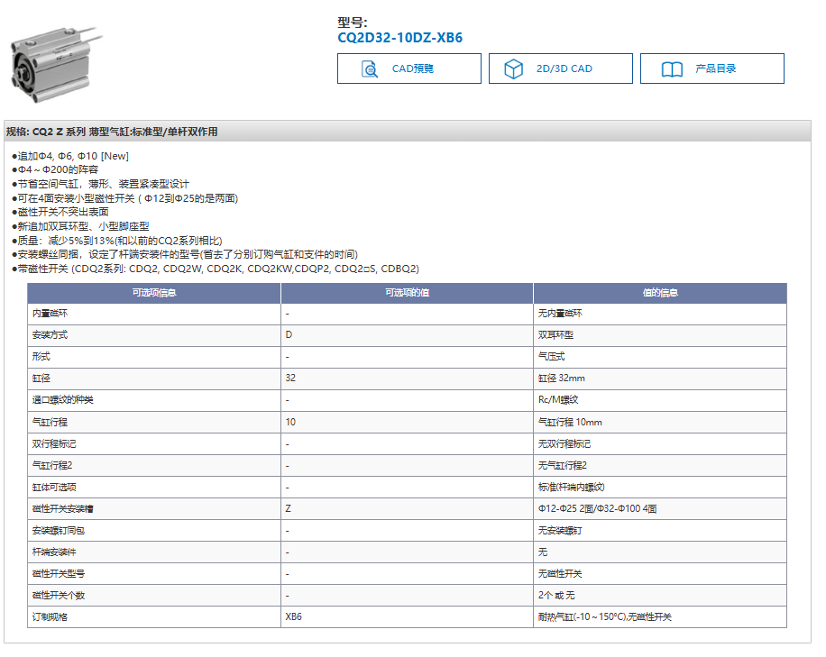Click the XB6 value in 订制规格 row
The width and height of the screenshot is (826, 657).
pos(294,617)
